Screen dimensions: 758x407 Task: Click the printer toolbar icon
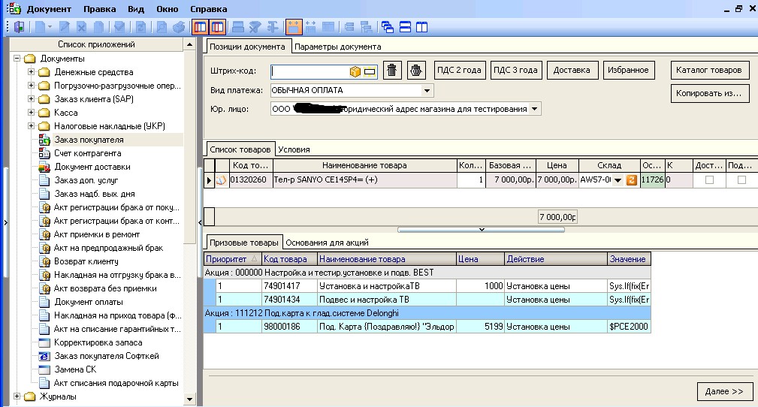(179, 27)
